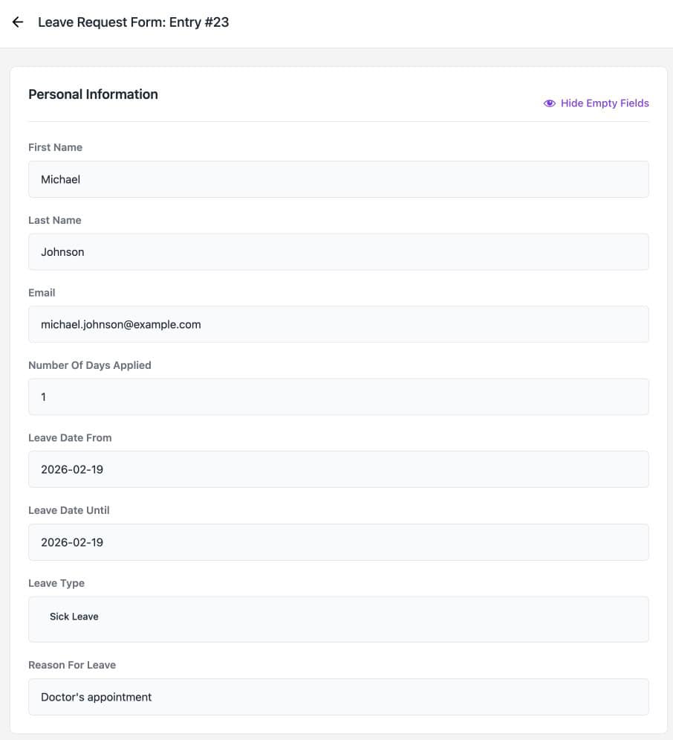Click the Number Of Days Applied label
Screen dimensions: 673x740
point(90,365)
